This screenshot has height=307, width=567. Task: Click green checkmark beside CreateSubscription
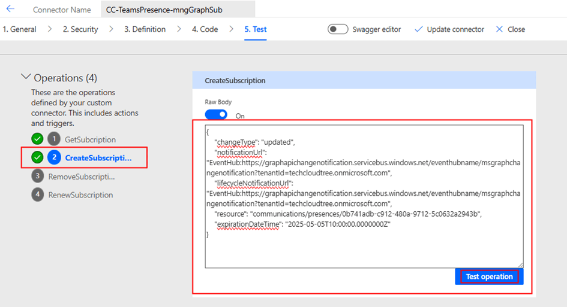(x=37, y=158)
